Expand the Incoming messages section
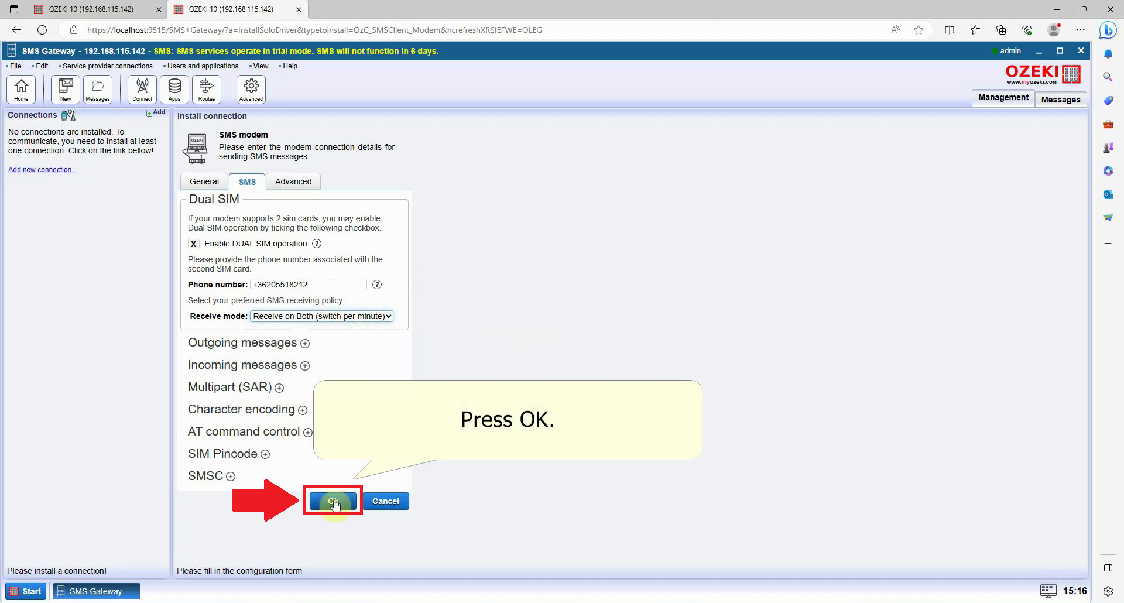The width and height of the screenshot is (1124, 603). [305, 366]
